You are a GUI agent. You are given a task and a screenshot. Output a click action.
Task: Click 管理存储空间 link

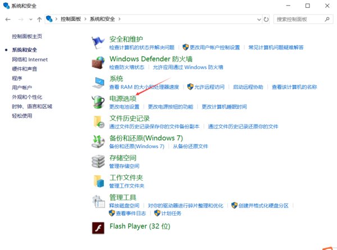click(x=124, y=166)
